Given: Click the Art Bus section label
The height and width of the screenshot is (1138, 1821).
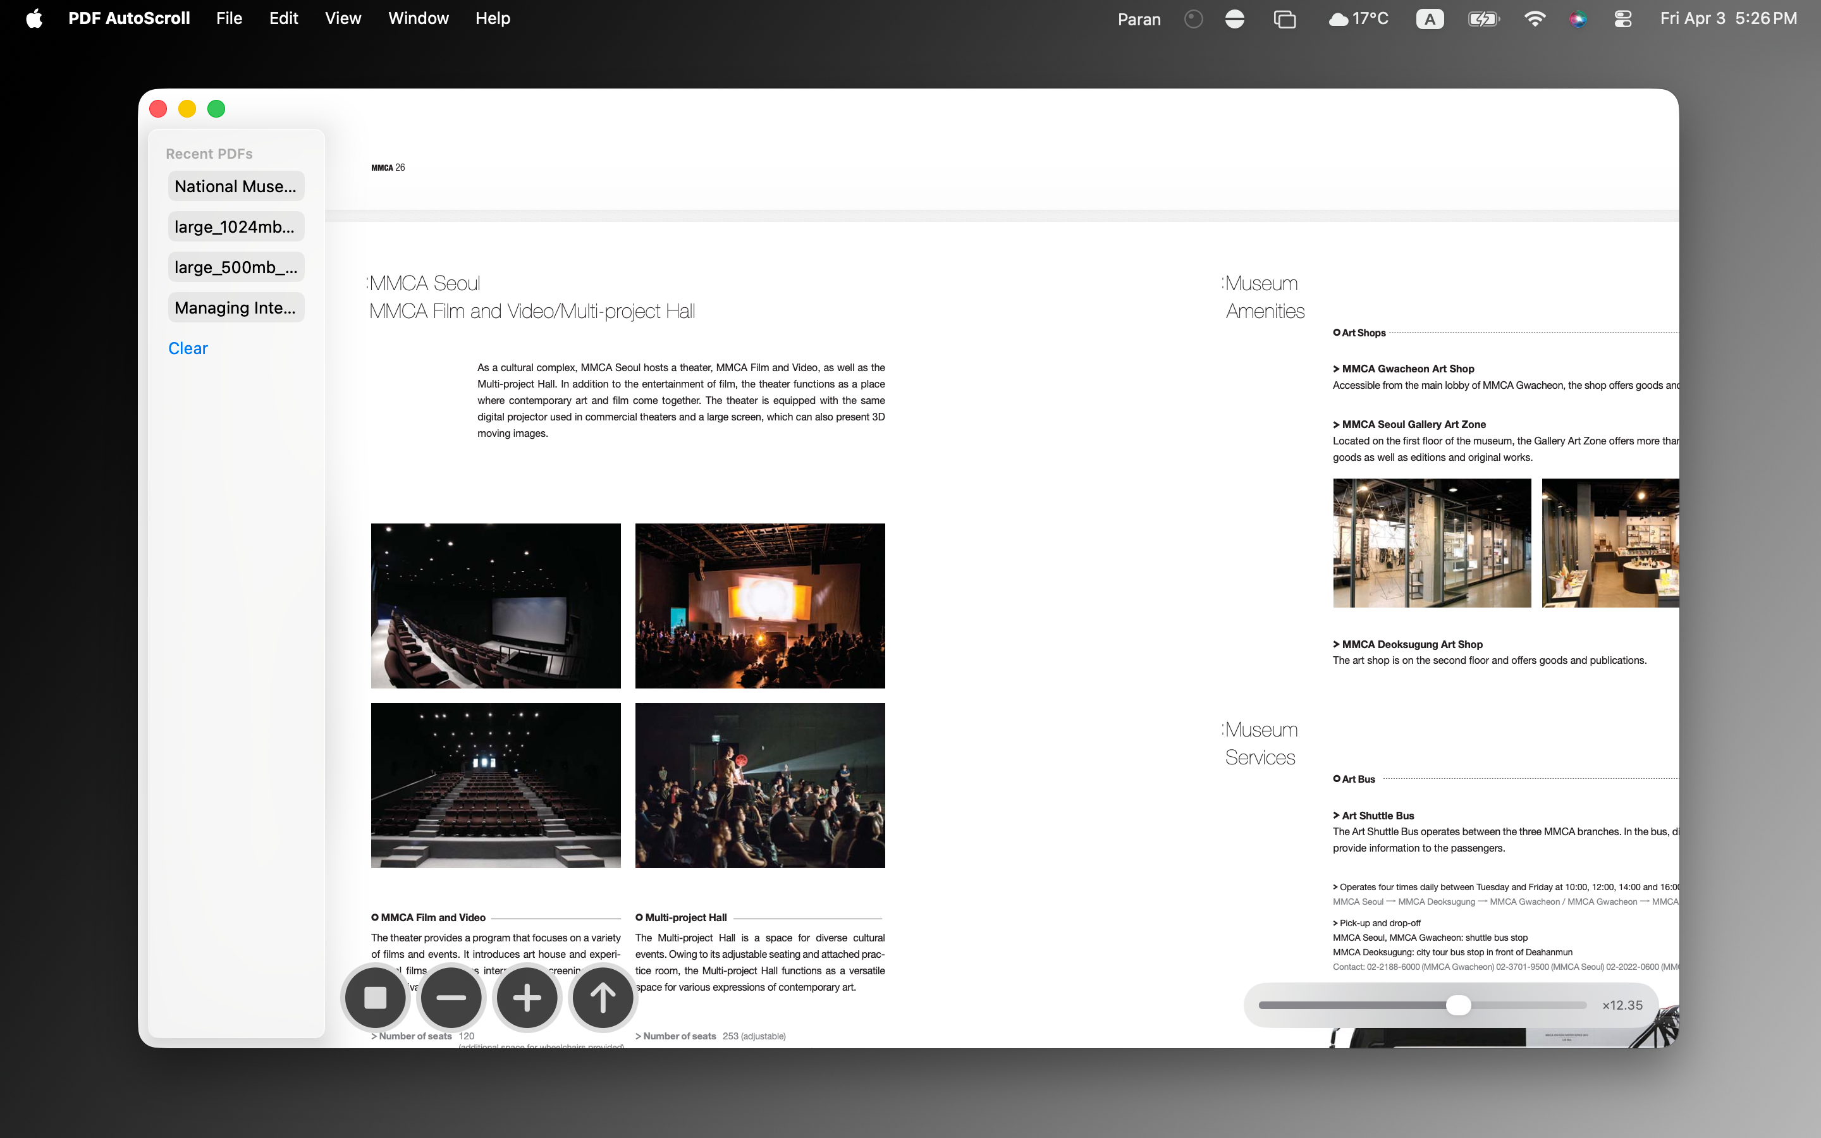Looking at the screenshot, I should 1354,779.
